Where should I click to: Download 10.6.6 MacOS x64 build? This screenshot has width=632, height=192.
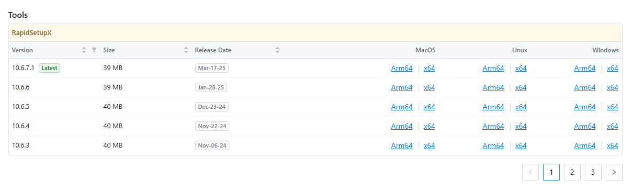(x=430, y=87)
